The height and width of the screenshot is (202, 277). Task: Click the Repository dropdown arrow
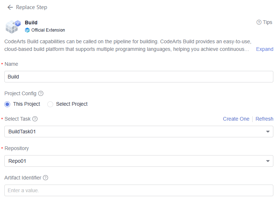pyautogui.click(x=268, y=161)
